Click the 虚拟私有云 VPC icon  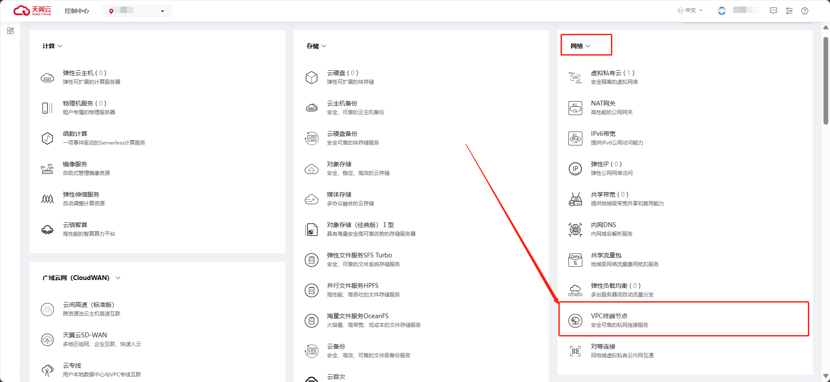[x=575, y=78]
